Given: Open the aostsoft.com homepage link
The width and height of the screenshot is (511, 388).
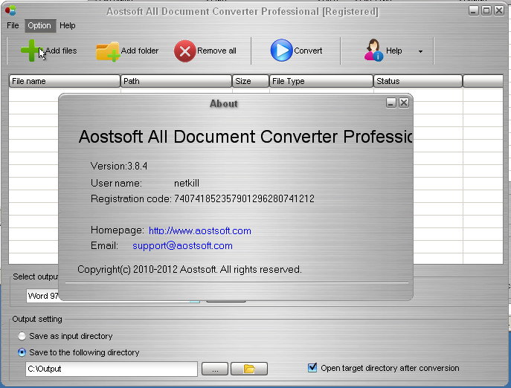Looking at the screenshot, I should click(x=200, y=230).
